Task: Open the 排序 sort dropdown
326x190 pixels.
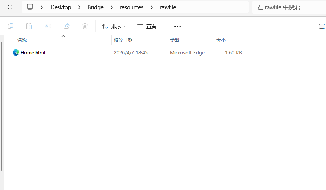Action: click(x=114, y=26)
